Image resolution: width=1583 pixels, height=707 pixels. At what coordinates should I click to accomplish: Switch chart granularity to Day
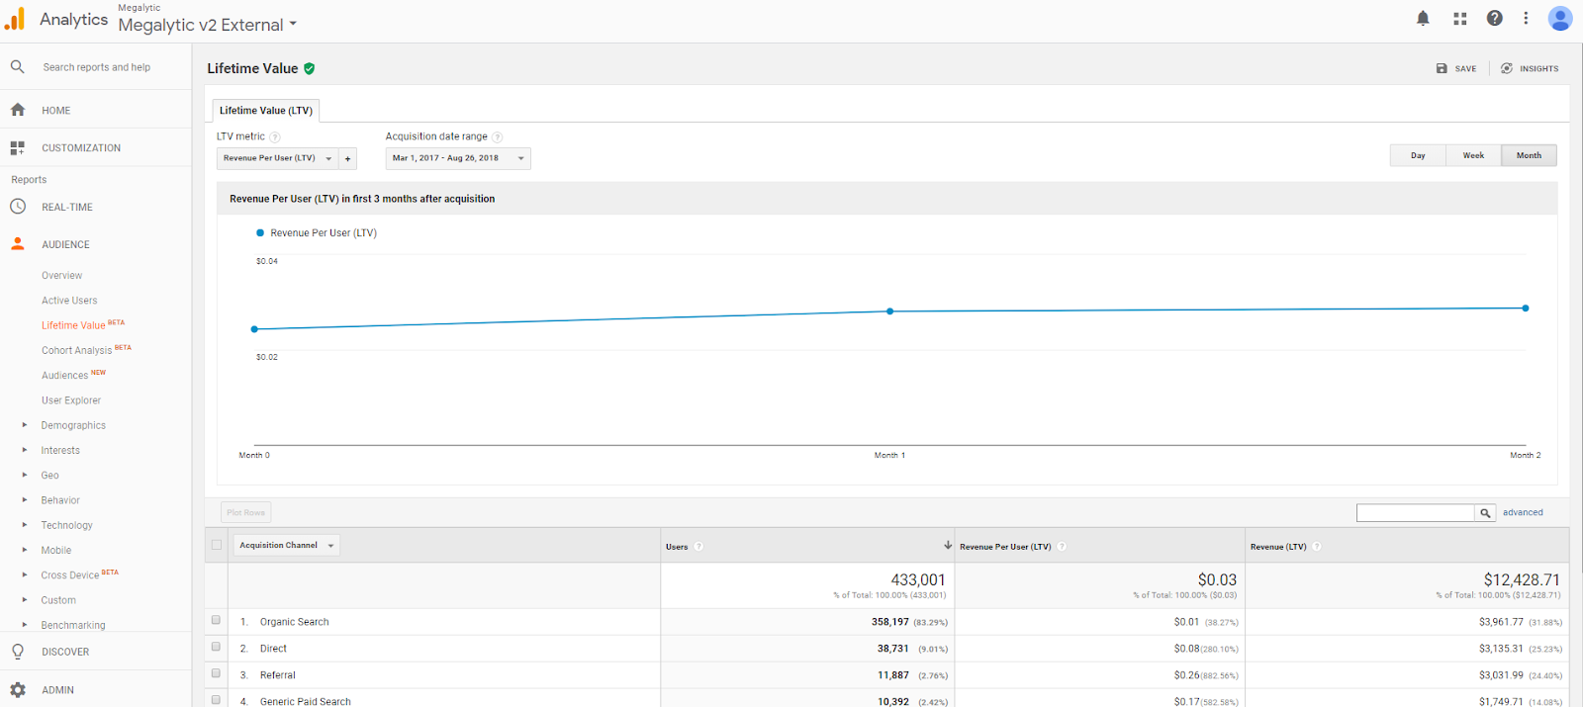click(x=1418, y=155)
